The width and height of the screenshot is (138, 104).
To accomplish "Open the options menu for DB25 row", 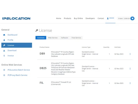I will tap(130, 69).
